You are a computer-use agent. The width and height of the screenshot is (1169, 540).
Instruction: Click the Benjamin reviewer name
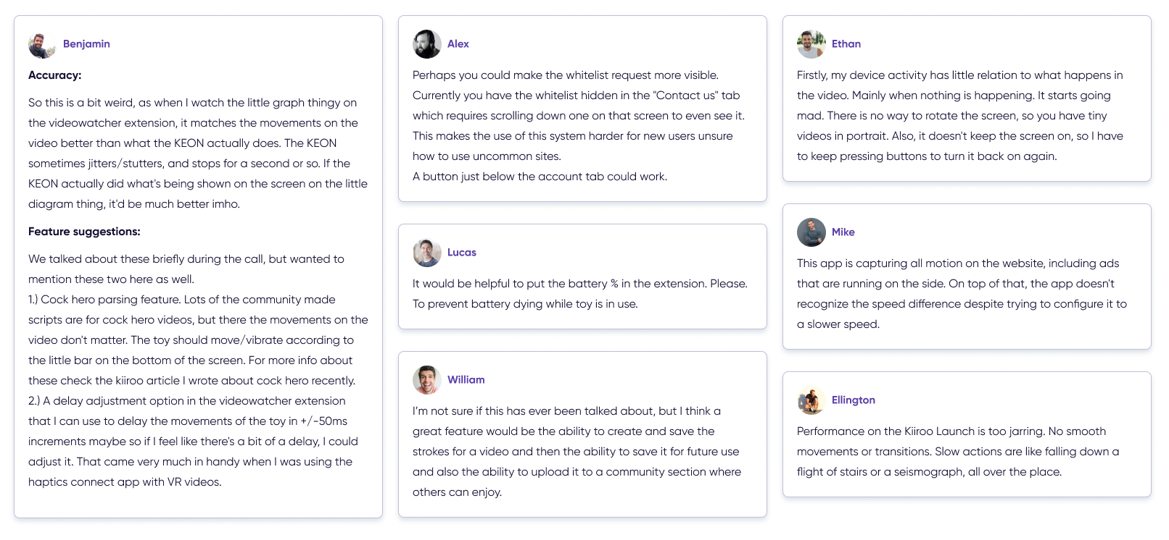tap(86, 44)
